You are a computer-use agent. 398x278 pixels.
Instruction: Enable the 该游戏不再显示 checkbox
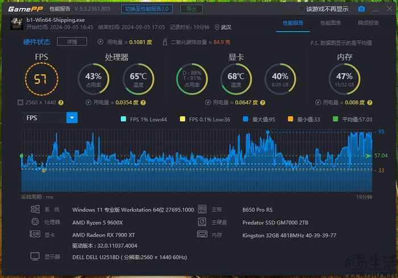(x=301, y=9)
